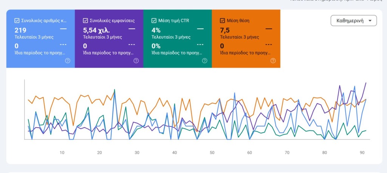The height and width of the screenshot is (173, 387).
Task: Click the 4% average CTR value
Action: tap(156, 30)
